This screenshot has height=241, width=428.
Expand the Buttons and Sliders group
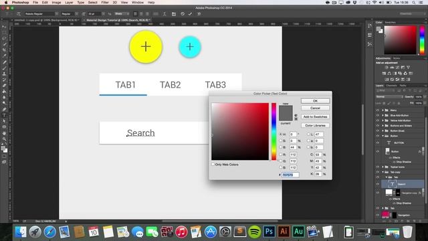coord(383,126)
